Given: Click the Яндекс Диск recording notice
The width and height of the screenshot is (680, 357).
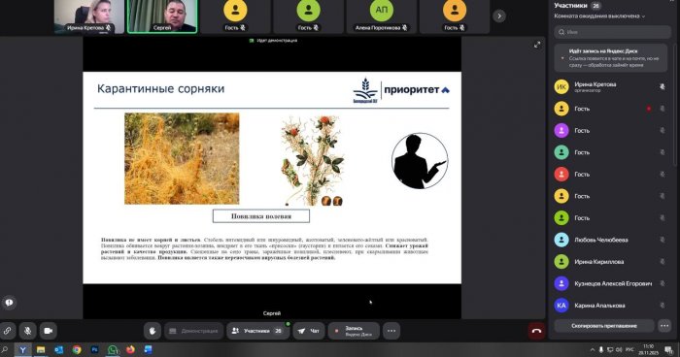Looking at the screenshot, I should (611, 57).
